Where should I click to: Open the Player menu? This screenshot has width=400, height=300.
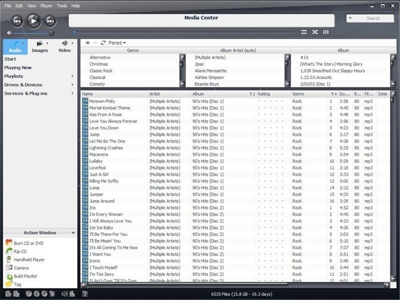[46, 6]
